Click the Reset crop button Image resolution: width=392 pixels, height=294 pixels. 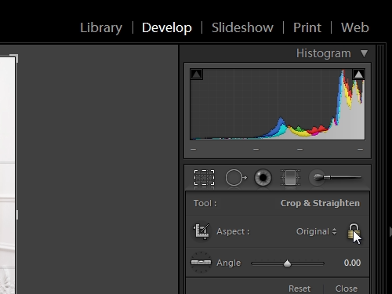pos(299,289)
